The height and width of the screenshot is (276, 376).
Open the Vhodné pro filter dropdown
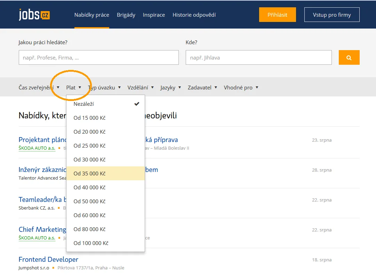tap(241, 88)
